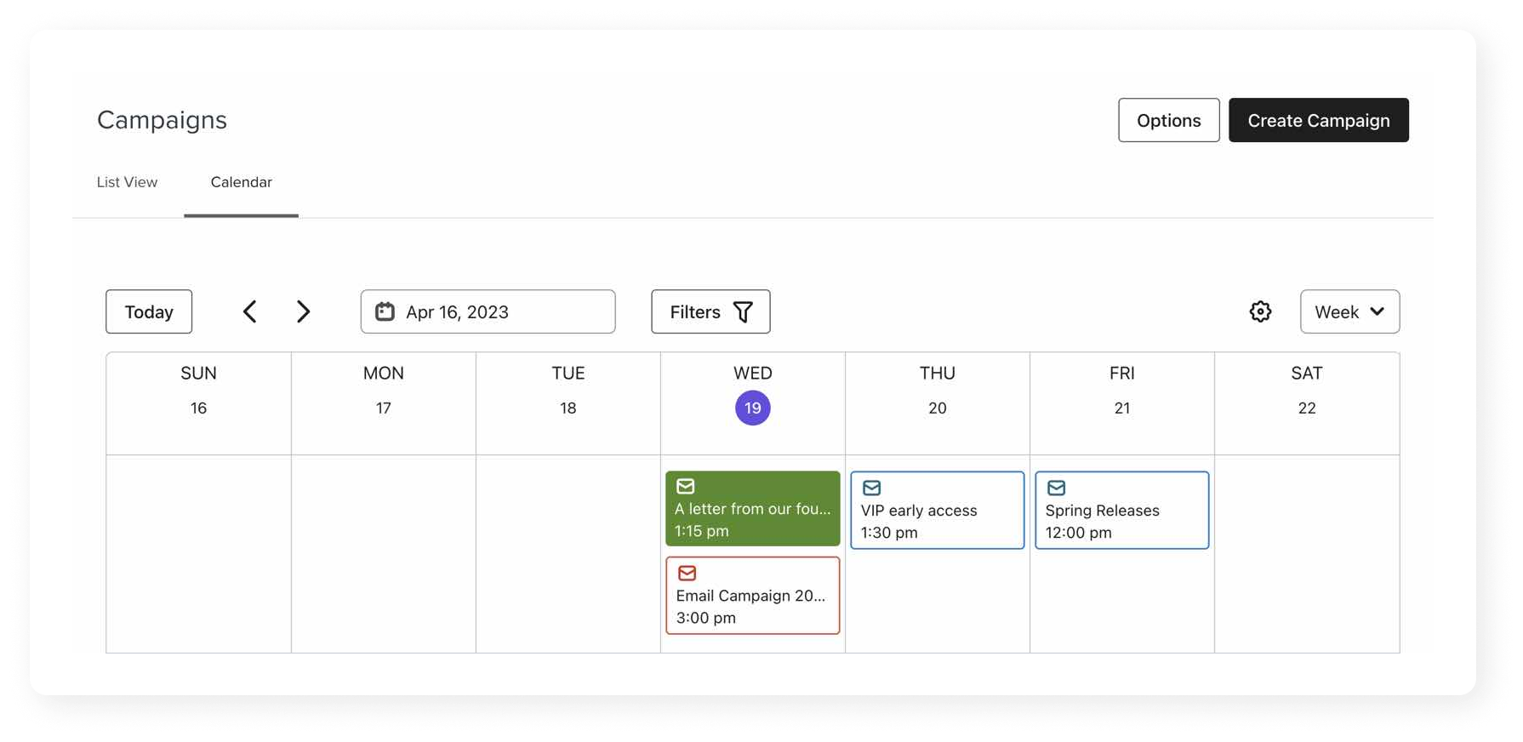Open the 'Email Campaign 20...' event at 3:00 pm

752,596
